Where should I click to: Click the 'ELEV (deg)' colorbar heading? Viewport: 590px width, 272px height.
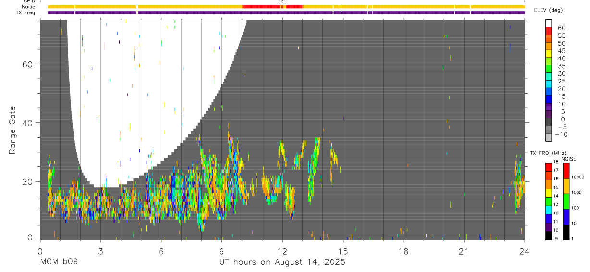[548, 10]
